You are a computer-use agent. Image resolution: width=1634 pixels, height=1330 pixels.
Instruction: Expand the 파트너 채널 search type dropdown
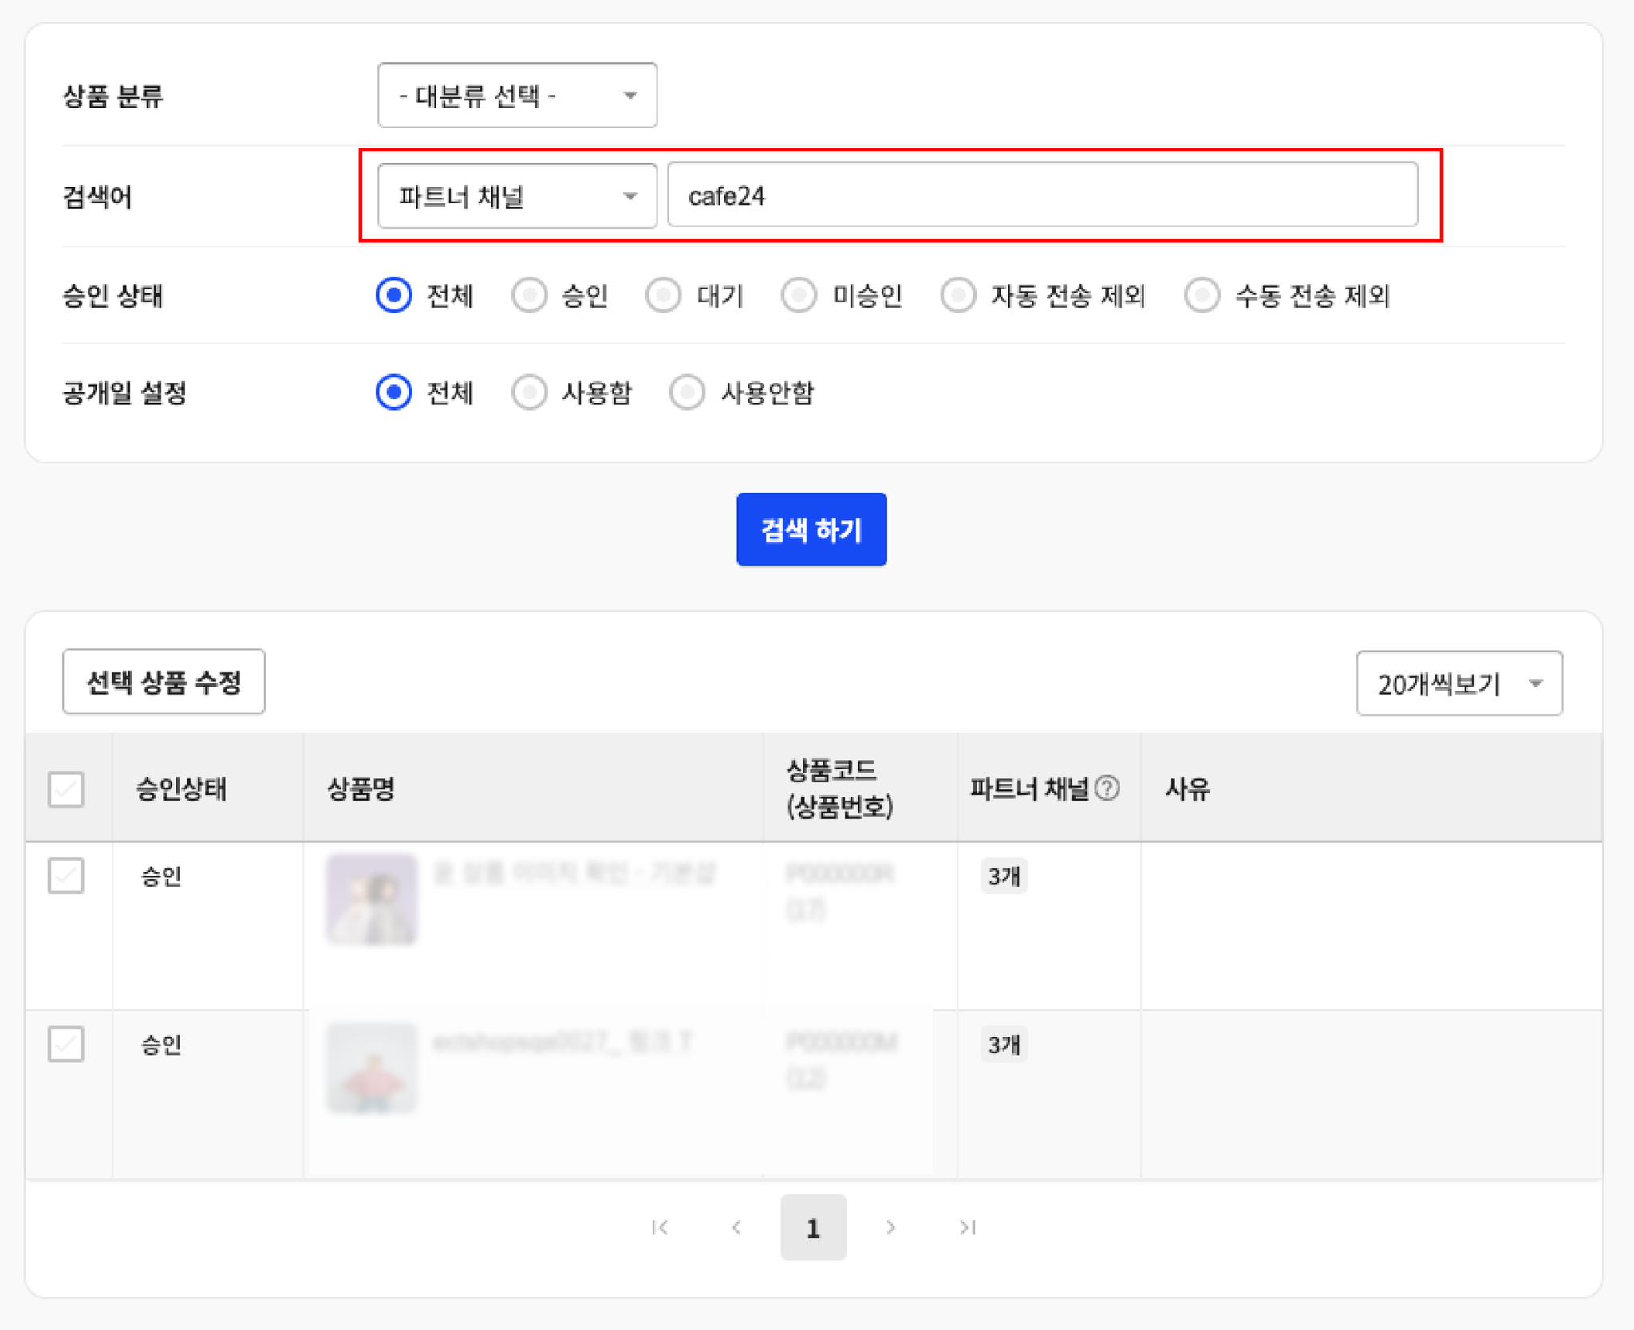coord(517,195)
